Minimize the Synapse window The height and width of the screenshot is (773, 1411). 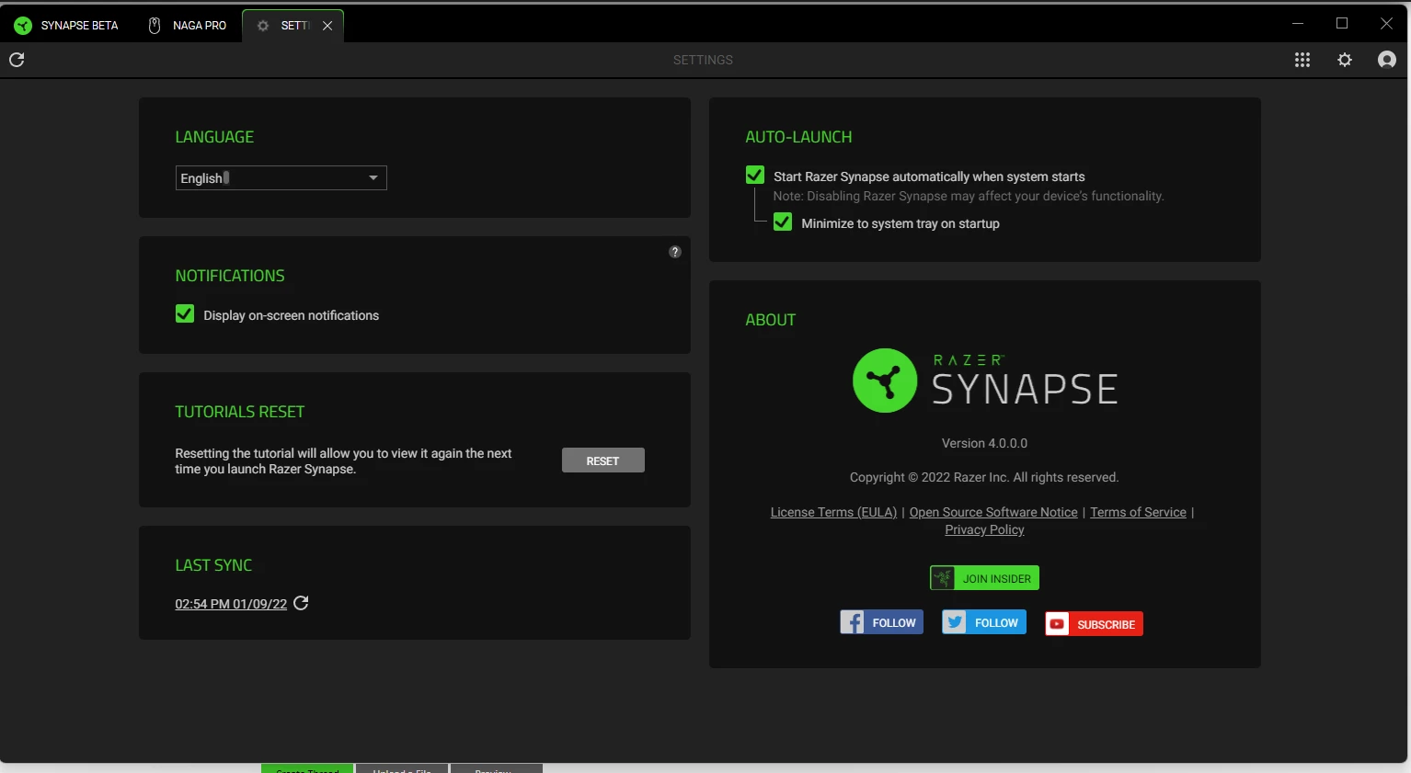(1298, 24)
